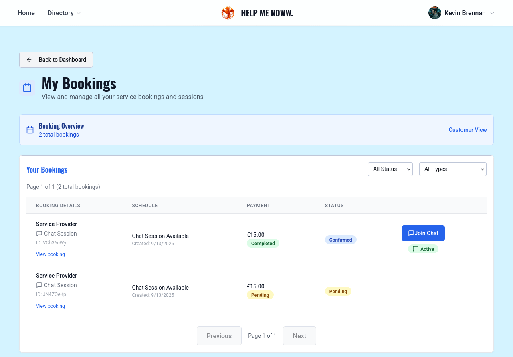513x357 pixels.
Task: Click the Customer View link
Action: [x=467, y=130]
